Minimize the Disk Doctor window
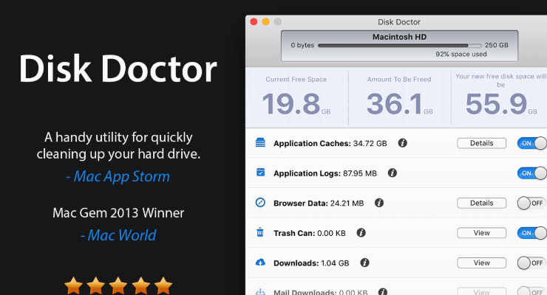Viewport: 547px width, 295px height. 265,22
